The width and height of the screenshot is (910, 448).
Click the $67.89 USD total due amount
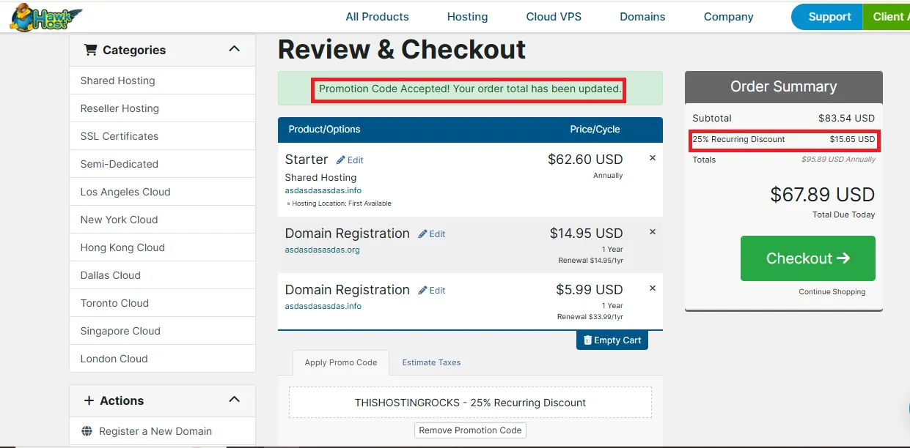tap(822, 195)
